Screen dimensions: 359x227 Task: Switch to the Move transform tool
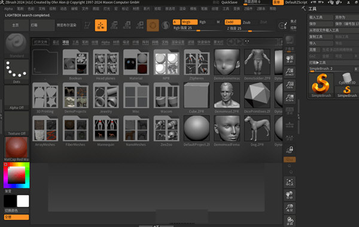114,25
